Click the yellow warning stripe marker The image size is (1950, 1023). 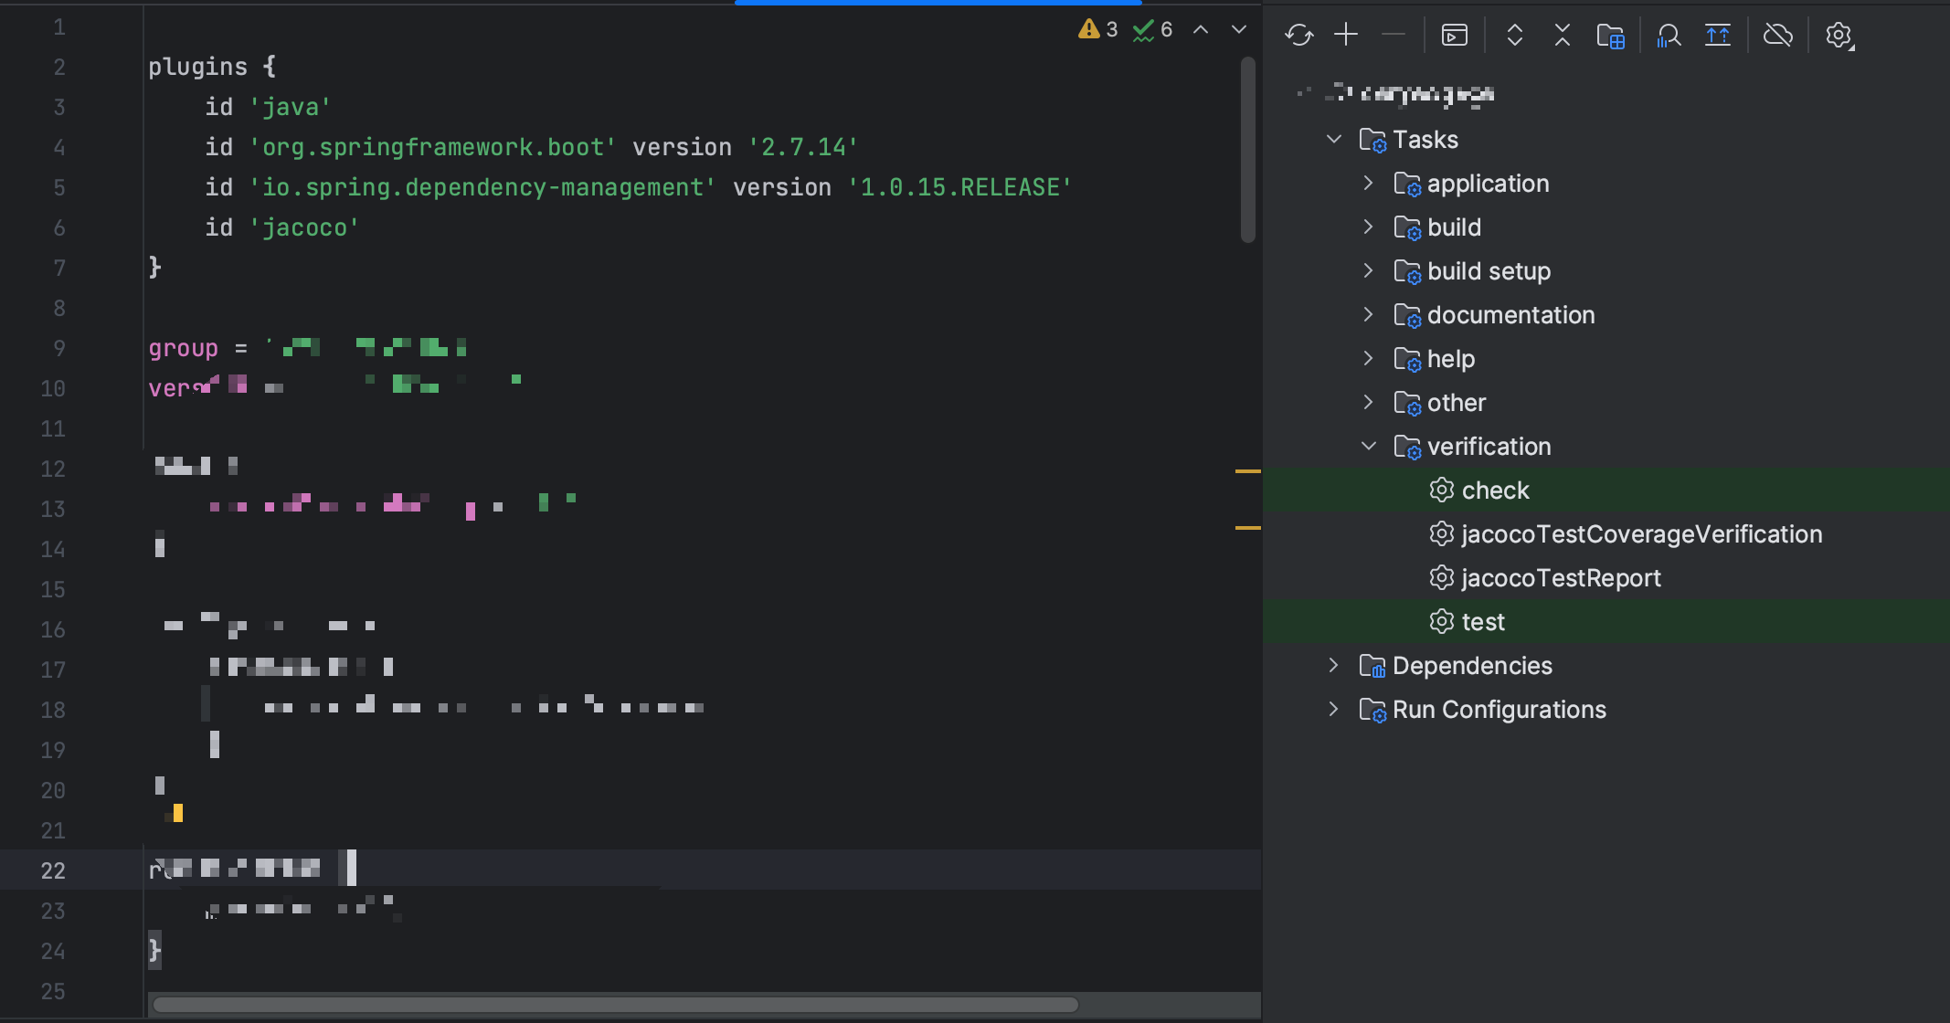(1247, 471)
